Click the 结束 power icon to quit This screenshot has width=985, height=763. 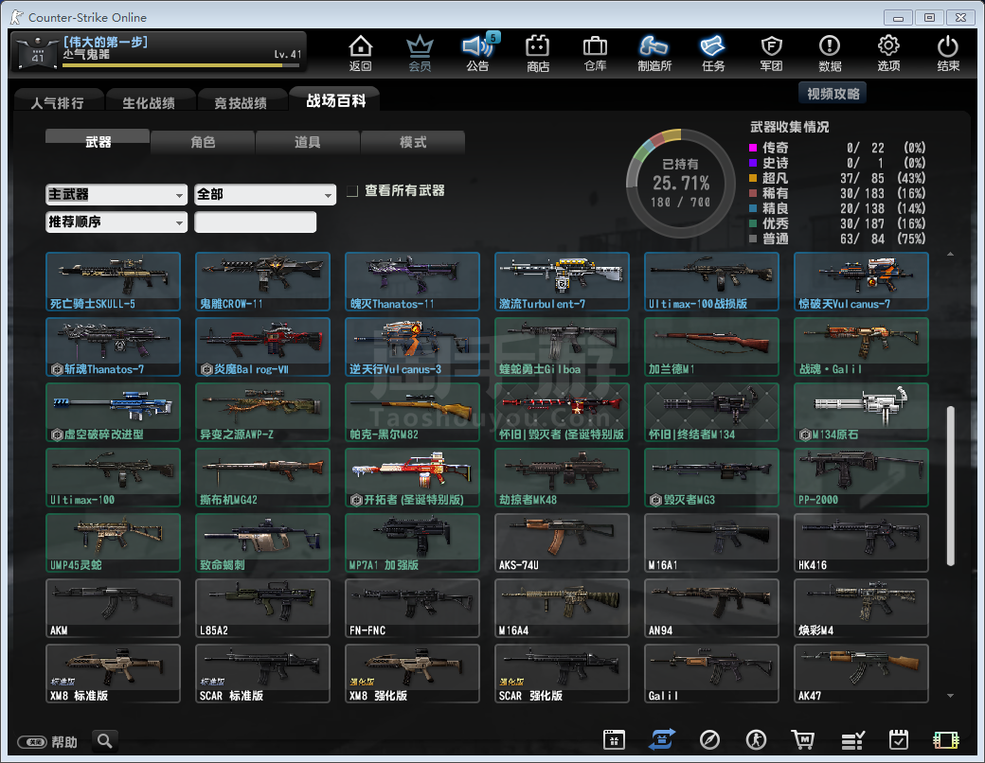[x=948, y=53]
